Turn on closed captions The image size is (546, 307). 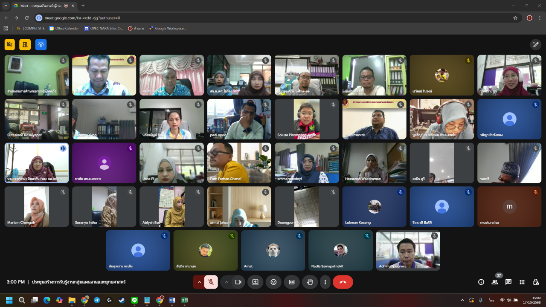pos(292,282)
